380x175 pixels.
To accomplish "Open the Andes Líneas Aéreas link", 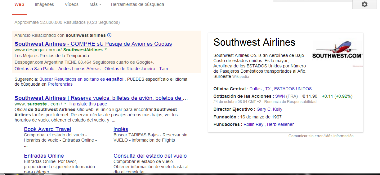I will tap(79, 69).
